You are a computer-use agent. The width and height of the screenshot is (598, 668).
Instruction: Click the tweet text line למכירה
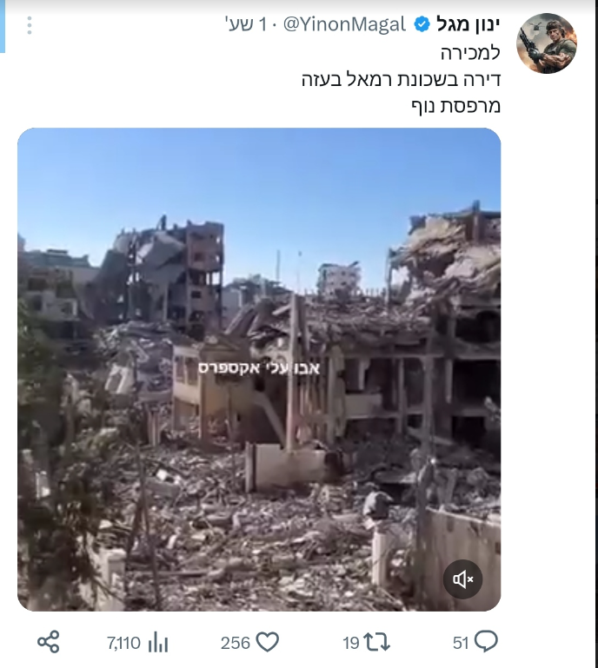(x=470, y=53)
